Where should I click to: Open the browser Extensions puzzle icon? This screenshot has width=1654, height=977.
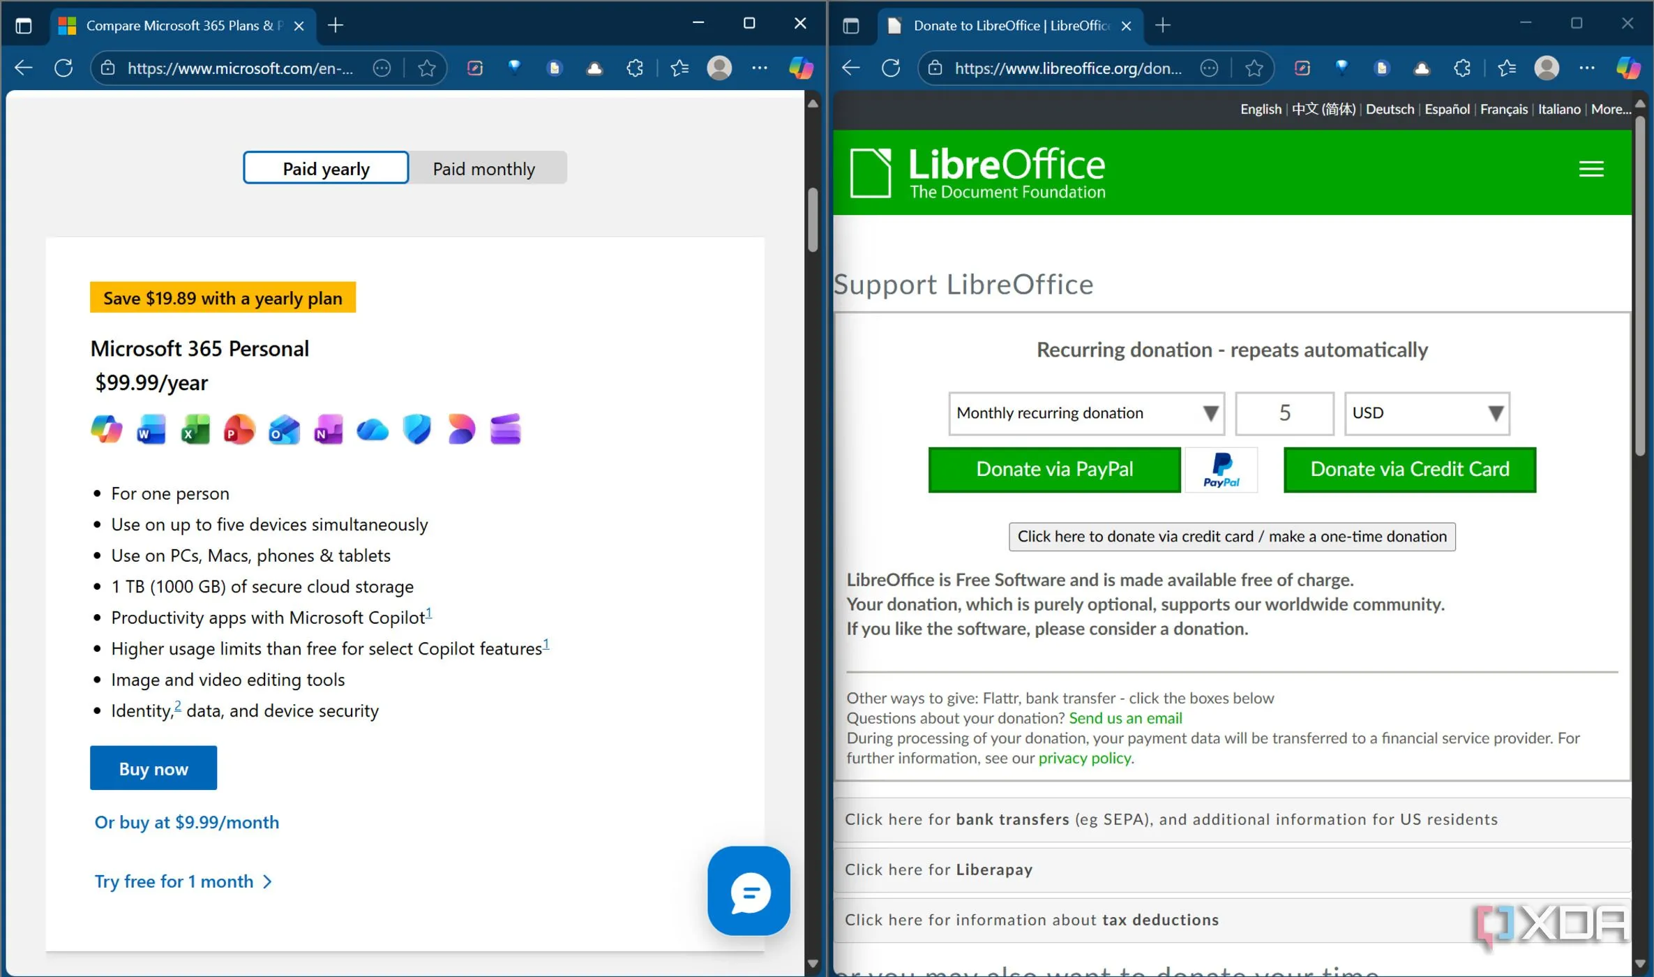pyautogui.click(x=635, y=68)
